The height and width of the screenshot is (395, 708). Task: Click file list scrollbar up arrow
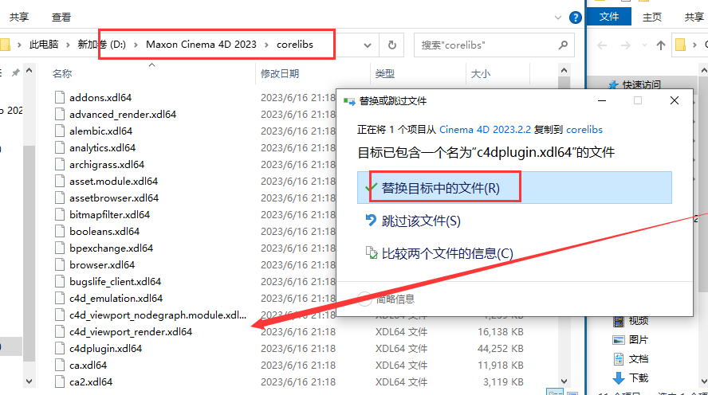pos(564,70)
